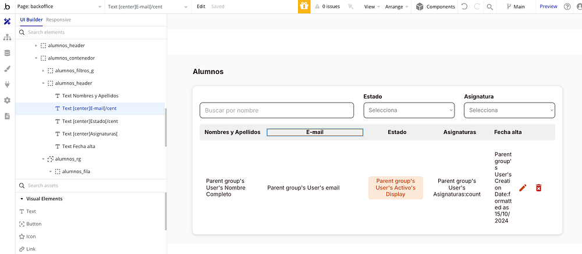
Task: Switch to the Responsive tab
Action: pyautogui.click(x=59, y=20)
